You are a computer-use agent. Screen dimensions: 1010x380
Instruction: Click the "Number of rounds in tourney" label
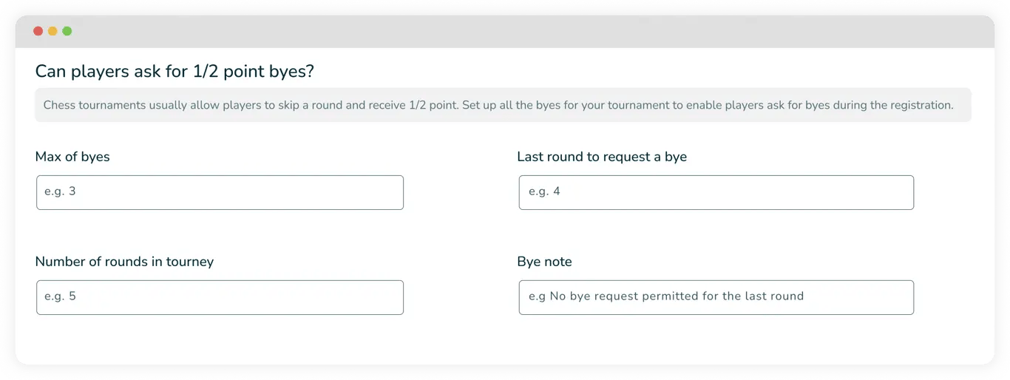124,262
